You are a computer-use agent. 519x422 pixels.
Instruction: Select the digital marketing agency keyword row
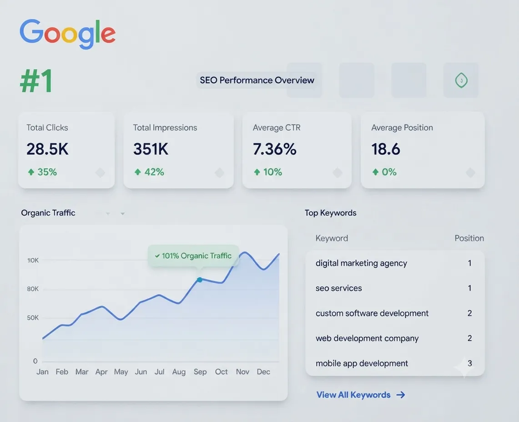click(395, 263)
